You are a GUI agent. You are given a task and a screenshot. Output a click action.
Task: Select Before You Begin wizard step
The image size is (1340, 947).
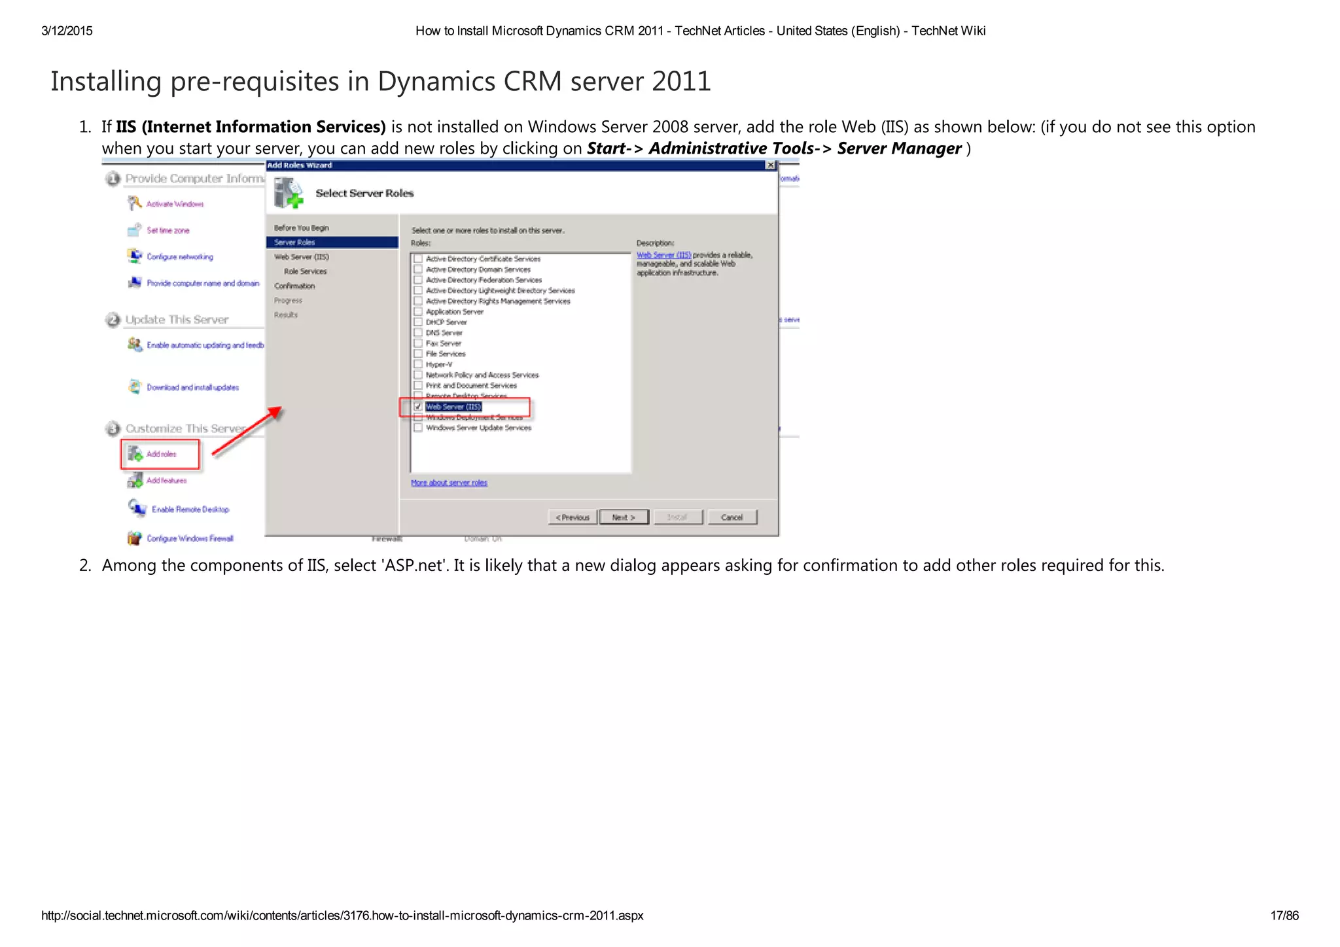[x=302, y=228]
